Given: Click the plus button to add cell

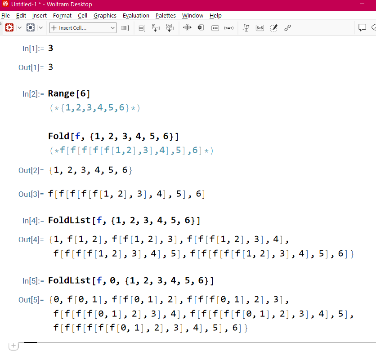Looking at the screenshot, I should (x=13, y=346).
